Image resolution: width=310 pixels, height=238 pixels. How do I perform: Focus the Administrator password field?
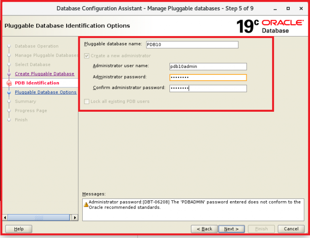click(208, 77)
